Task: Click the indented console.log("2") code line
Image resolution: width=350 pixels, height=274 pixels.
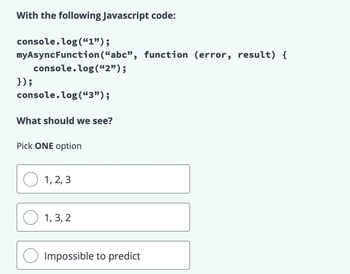Action: pyautogui.click(x=80, y=68)
